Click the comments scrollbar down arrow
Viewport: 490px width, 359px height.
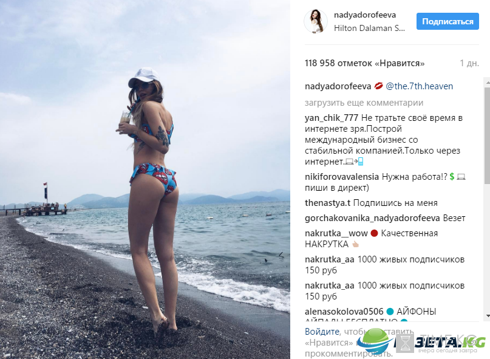(487, 316)
